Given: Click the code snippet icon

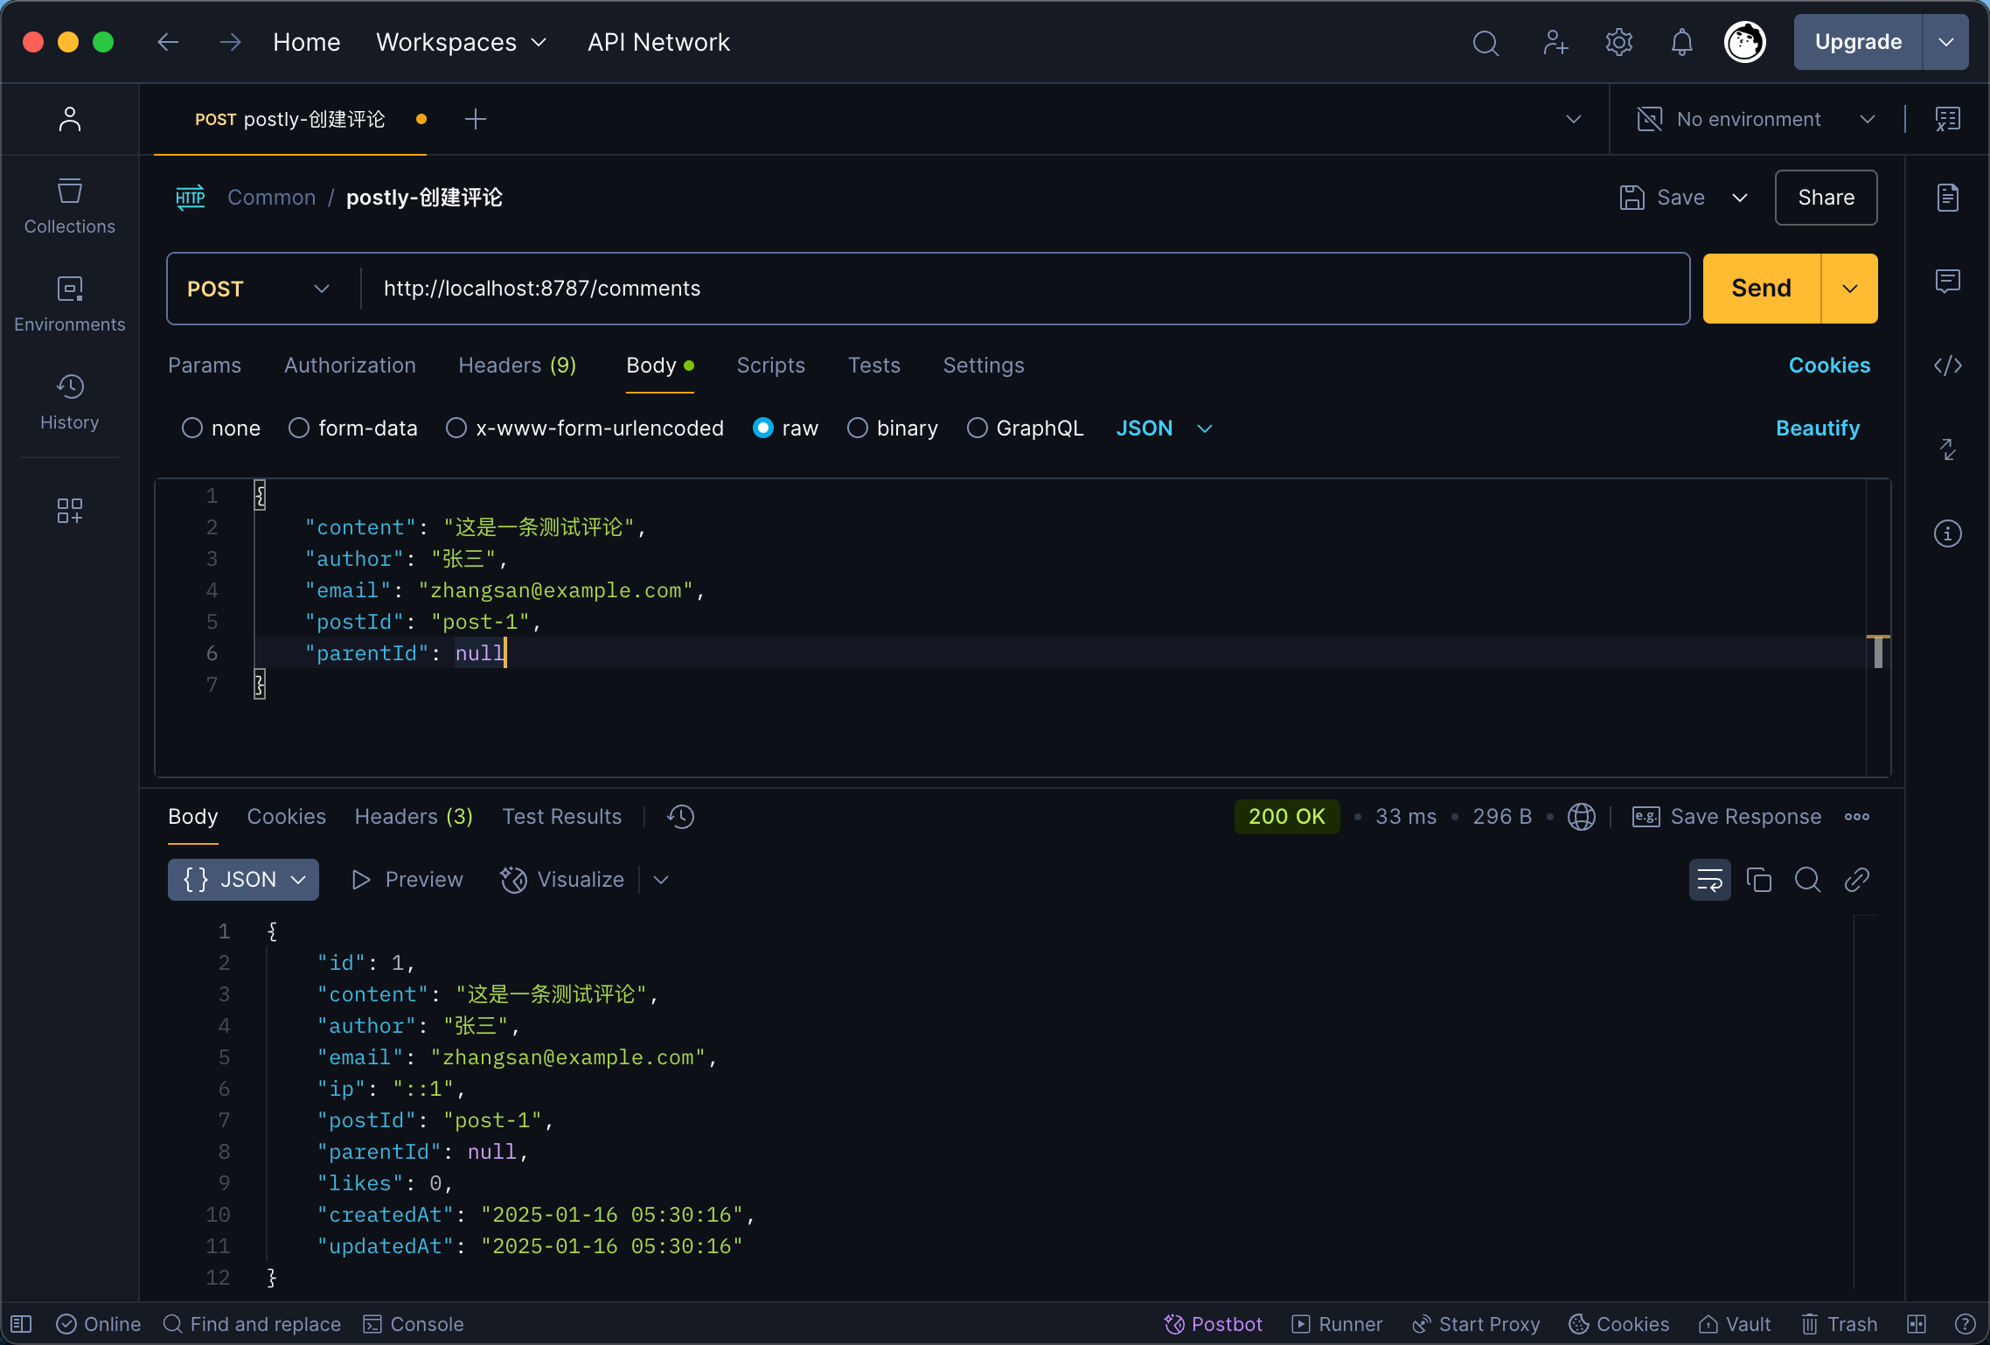Looking at the screenshot, I should 1947,366.
